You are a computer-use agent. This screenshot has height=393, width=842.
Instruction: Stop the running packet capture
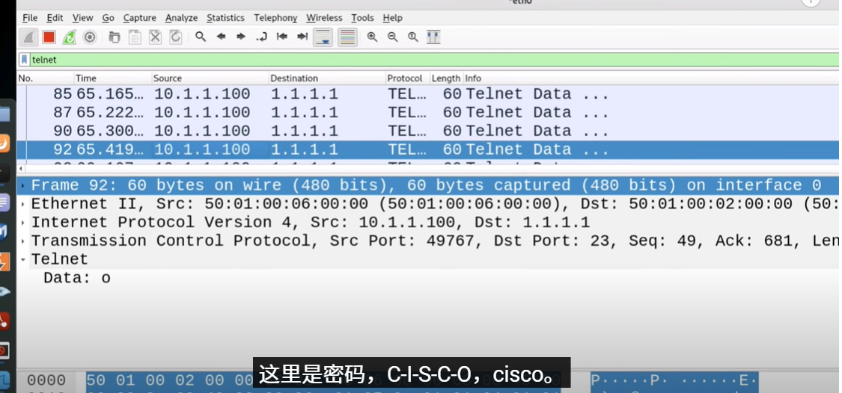coord(49,37)
